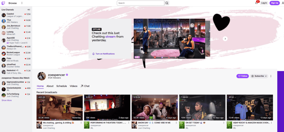Click the verified badge beside zoespencer

tap(67, 75)
